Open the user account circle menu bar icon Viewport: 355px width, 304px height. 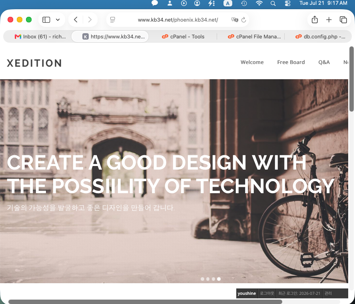tap(197, 3)
